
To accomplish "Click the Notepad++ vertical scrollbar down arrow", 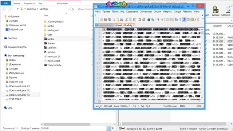I will pyautogui.click(x=202, y=98).
